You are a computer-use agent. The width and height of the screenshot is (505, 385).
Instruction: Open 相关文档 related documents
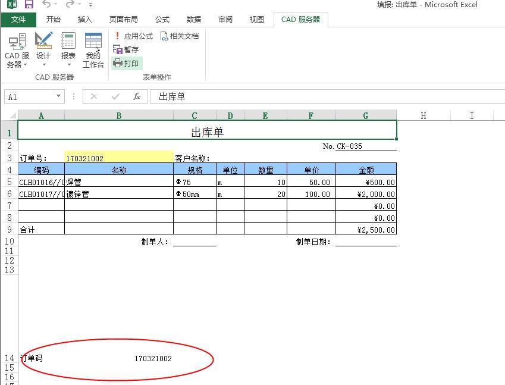[x=179, y=36]
